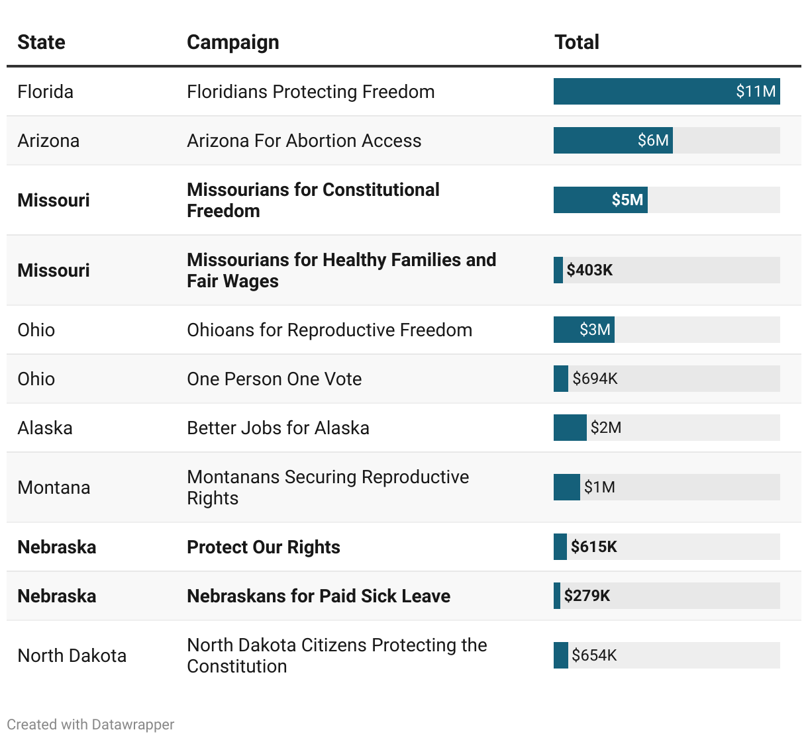Screen dimensions: 808x740
Task: Click the $654K North Dakota bar
Action: click(x=561, y=655)
